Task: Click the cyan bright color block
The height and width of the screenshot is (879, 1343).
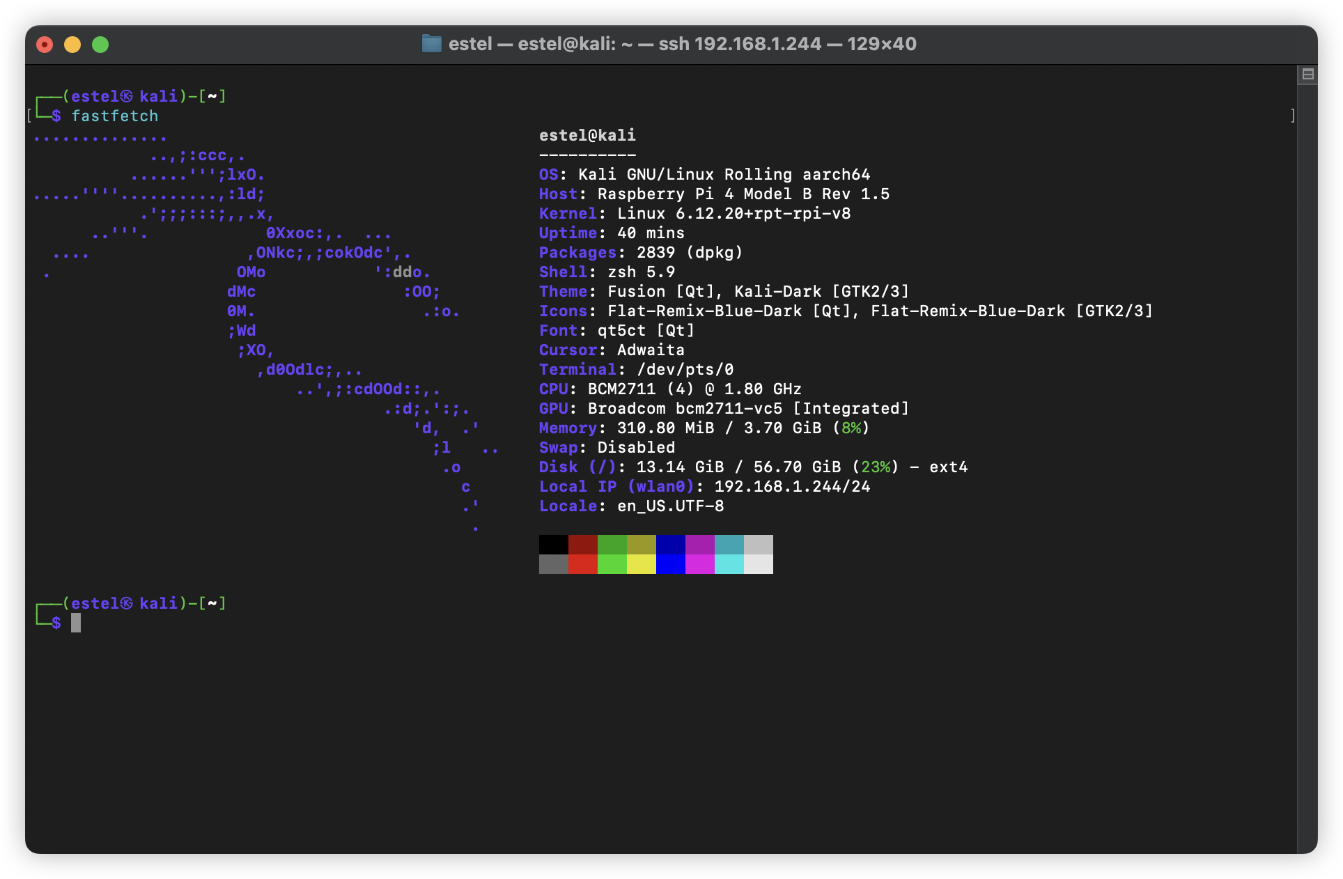Action: coord(729,564)
